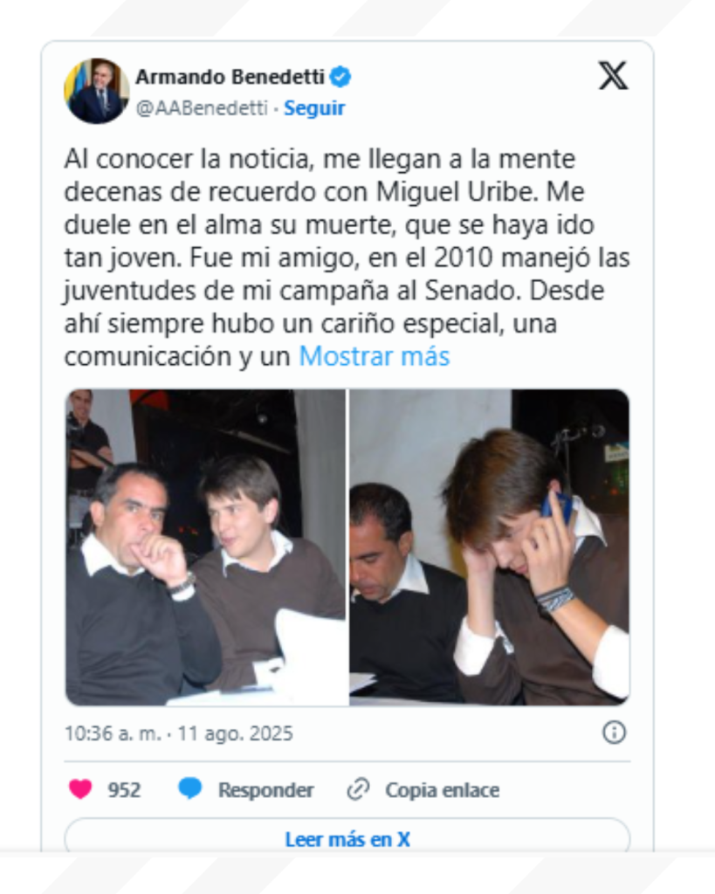Open the tweet info circle icon
The width and height of the screenshot is (715, 894).
point(614,732)
